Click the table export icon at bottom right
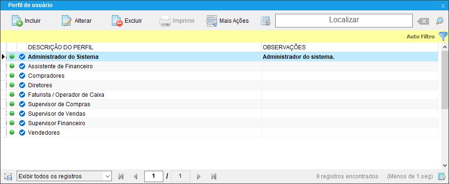This screenshot has height=184, width=449. point(442,176)
